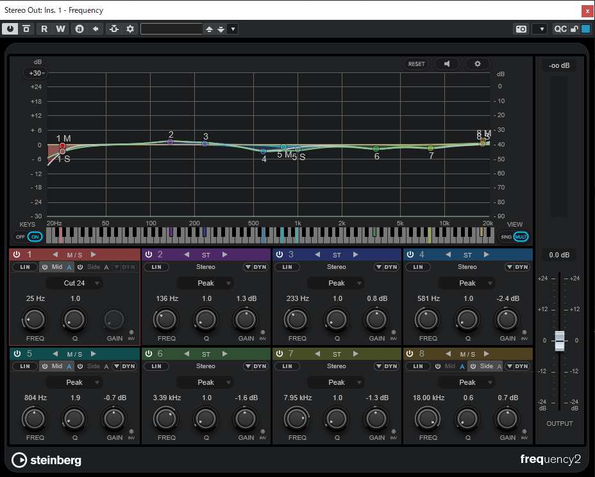Click the band 2 node on the EQ curve
The image size is (595, 477).
(171, 141)
